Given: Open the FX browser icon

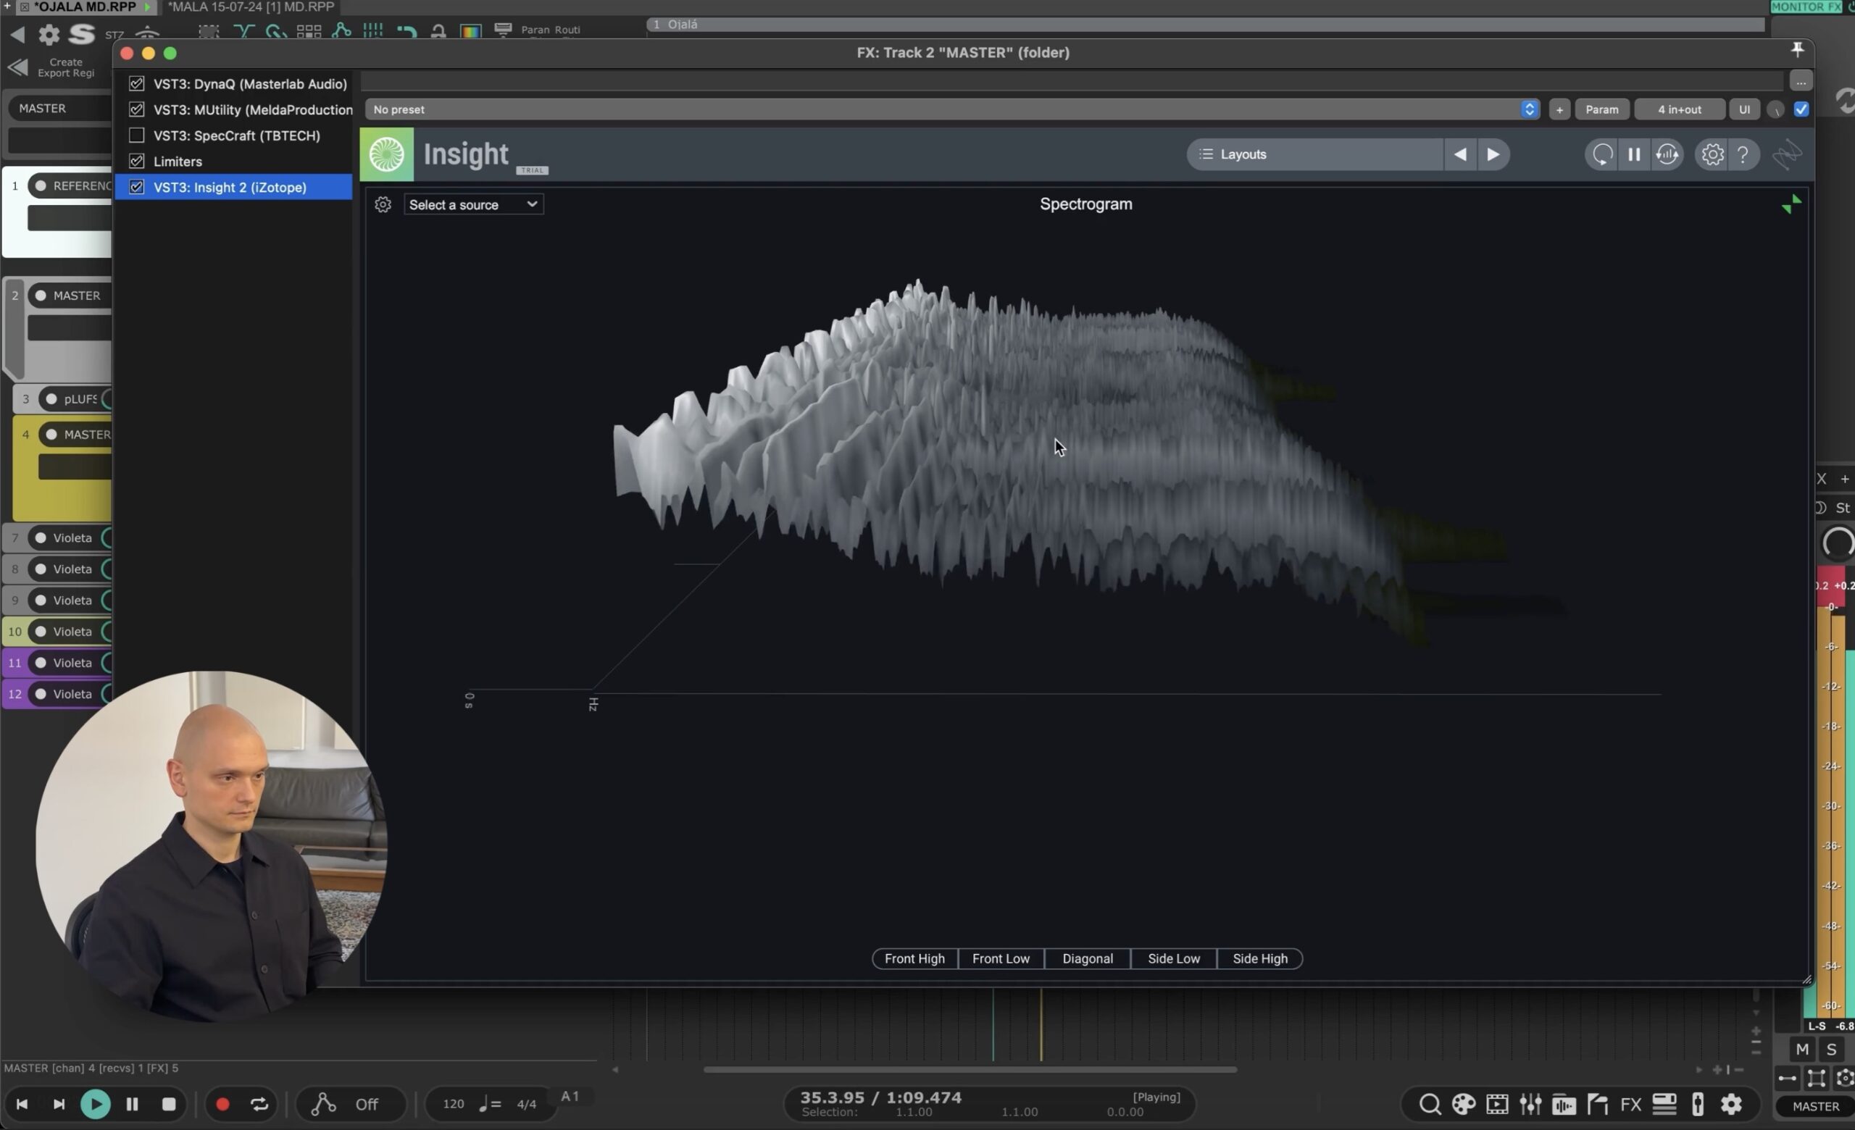Looking at the screenshot, I should click(1630, 1104).
